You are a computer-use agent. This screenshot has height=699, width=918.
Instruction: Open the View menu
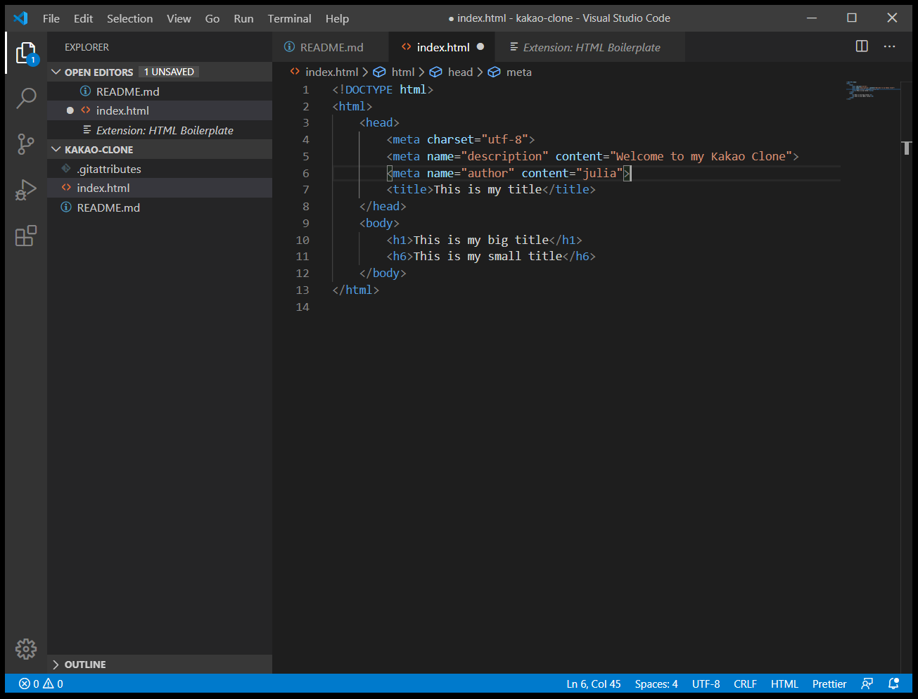point(179,18)
